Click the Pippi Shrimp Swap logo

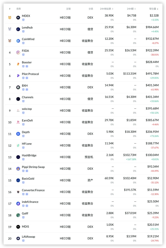(x=18, y=169)
